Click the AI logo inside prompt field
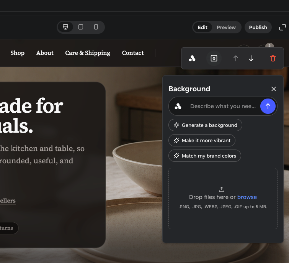Viewport: 289px width, 263px height. point(178,106)
